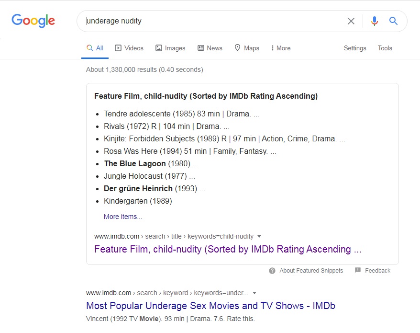Clear the search box with the X icon
The height and width of the screenshot is (333, 420).
351,21
